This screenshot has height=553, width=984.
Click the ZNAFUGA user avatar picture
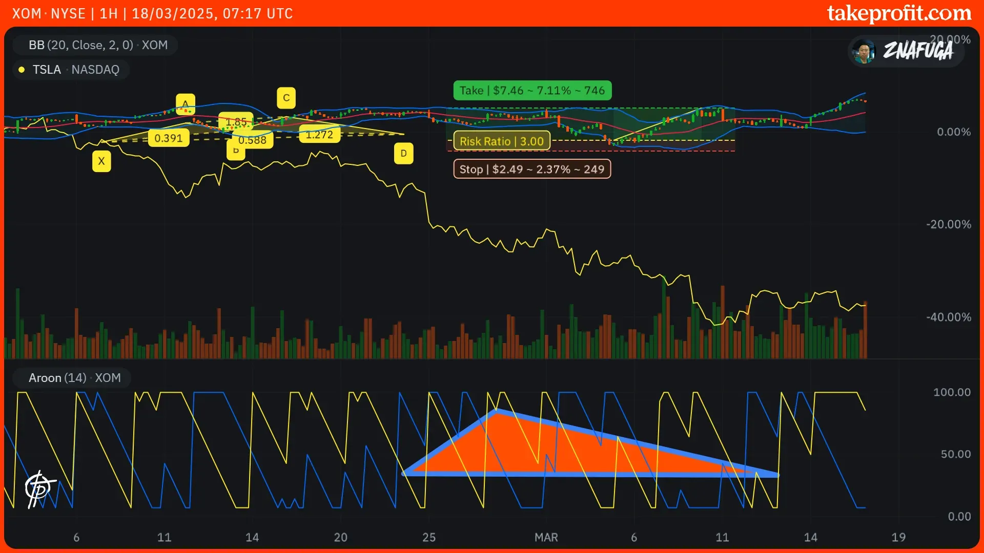tap(864, 51)
